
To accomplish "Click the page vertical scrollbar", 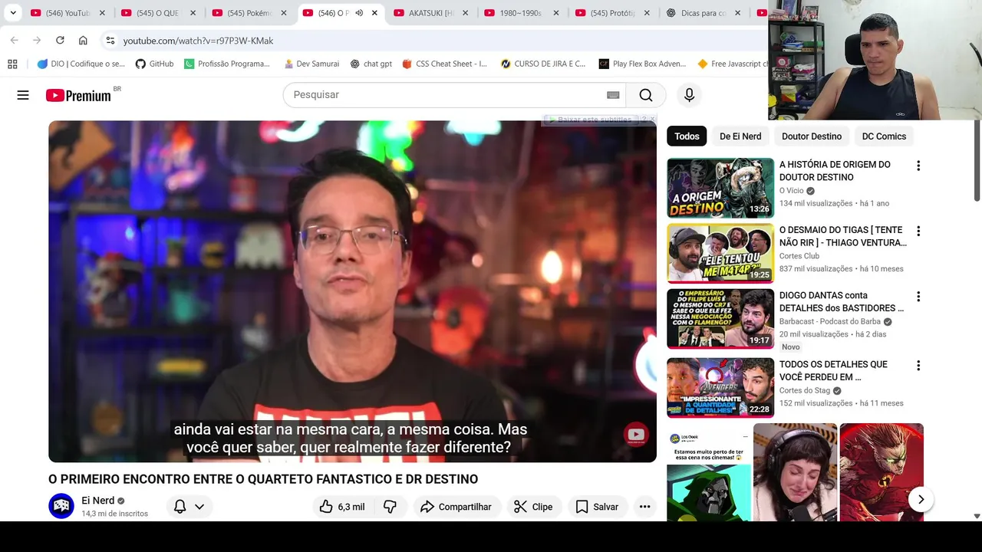I will tap(977, 161).
